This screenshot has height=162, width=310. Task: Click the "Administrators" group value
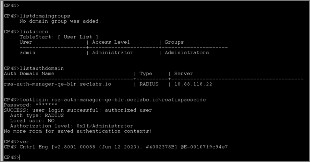point(187,52)
